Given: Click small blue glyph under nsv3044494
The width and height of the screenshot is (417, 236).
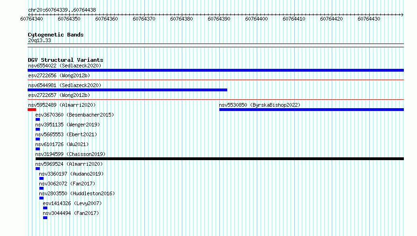Looking at the screenshot, I should (45, 218).
